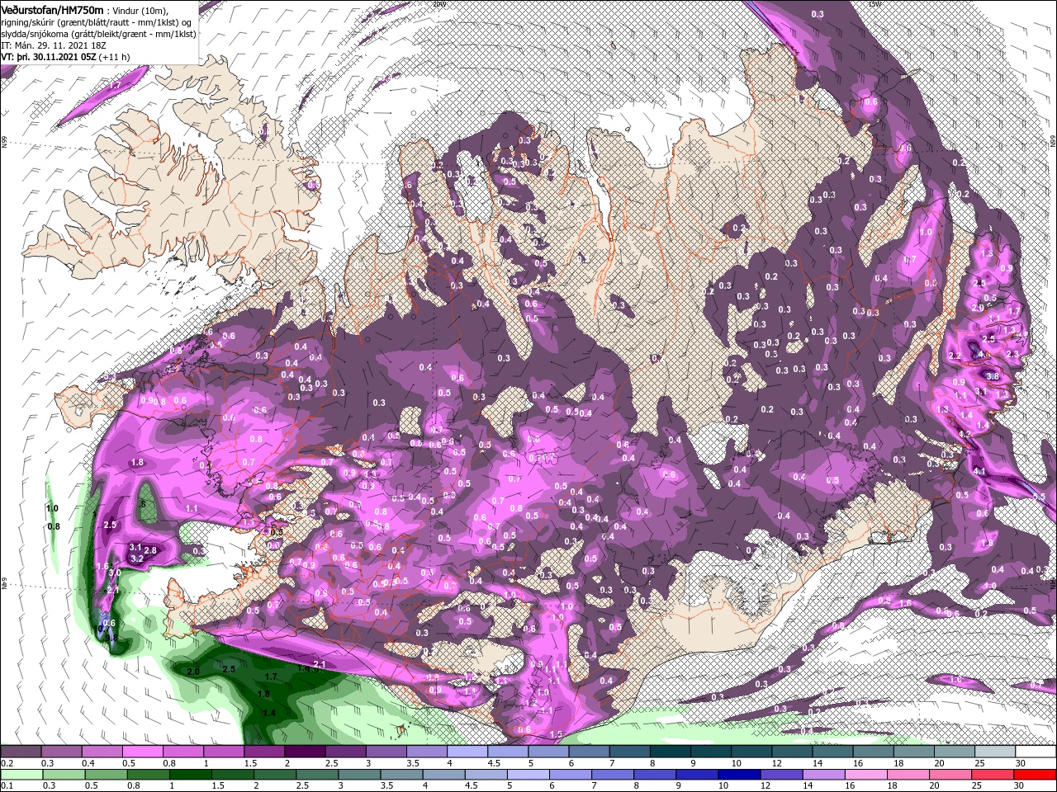1057x792 pixels.
Task: Click the 2.0 rain value in the southwest green area
Action: pos(193,672)
